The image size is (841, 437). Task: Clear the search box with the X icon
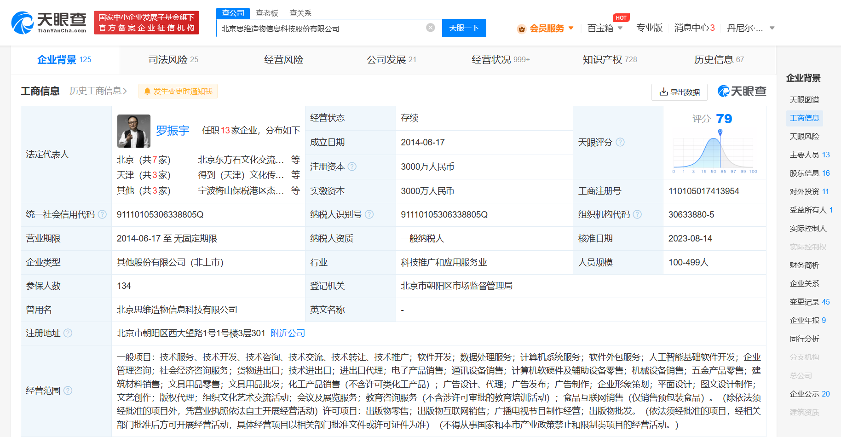[431, 28]
